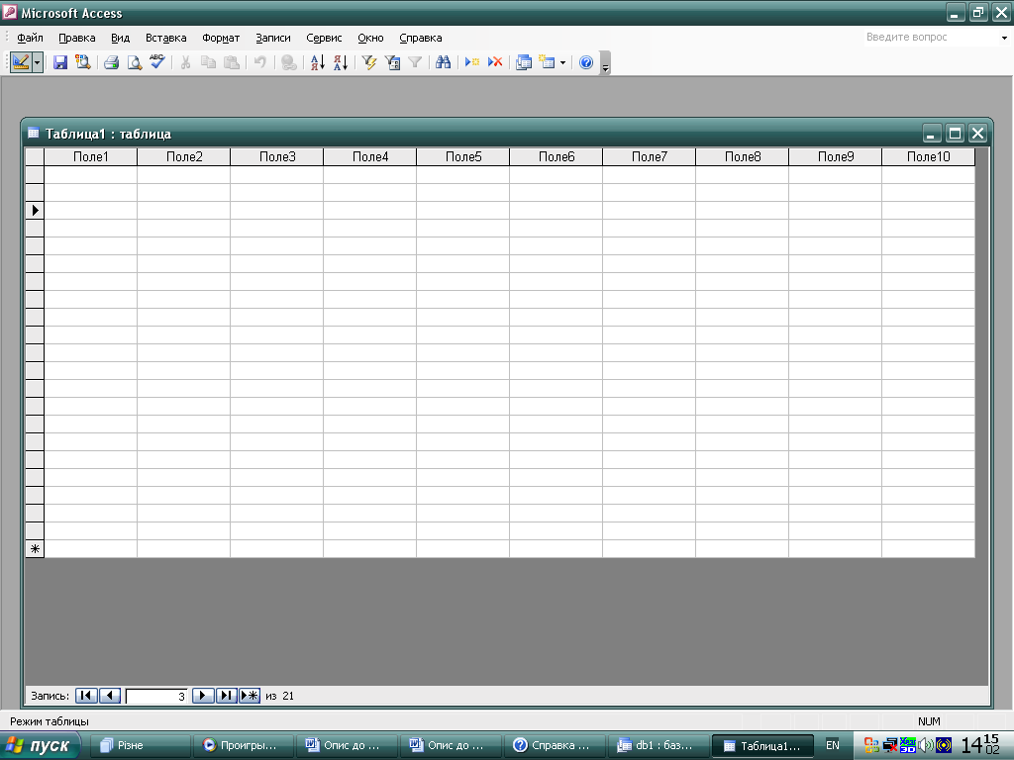
Task: Cut selection with the scissors icon
Action: [185, 62]
